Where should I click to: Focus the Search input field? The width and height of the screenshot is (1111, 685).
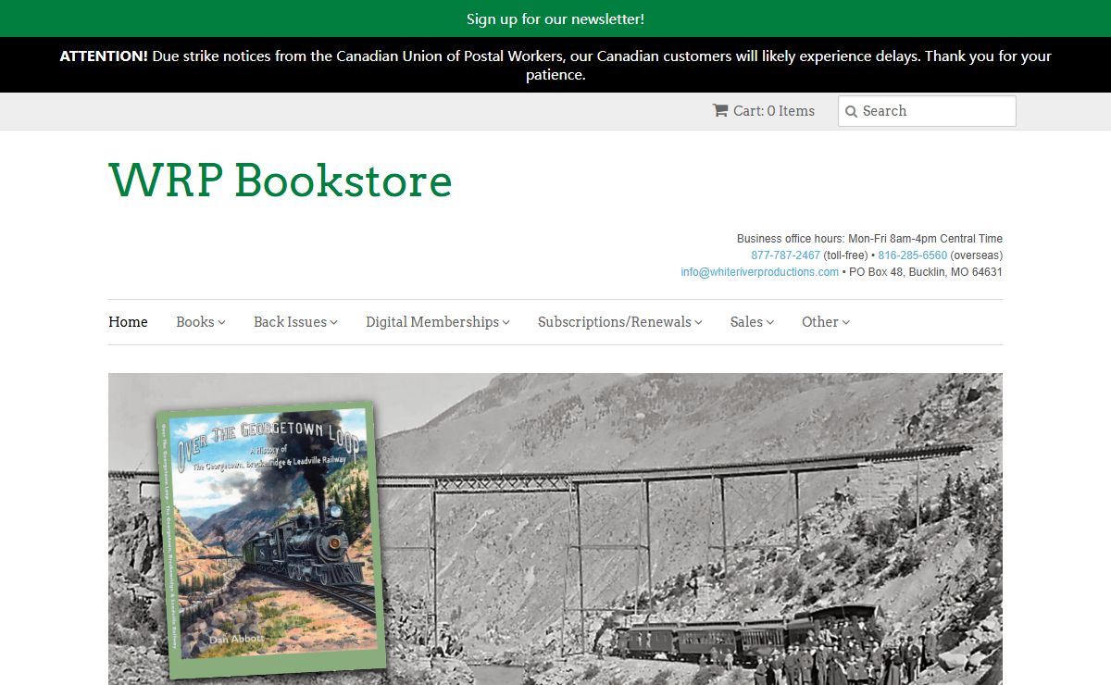(x=927, y=111)
